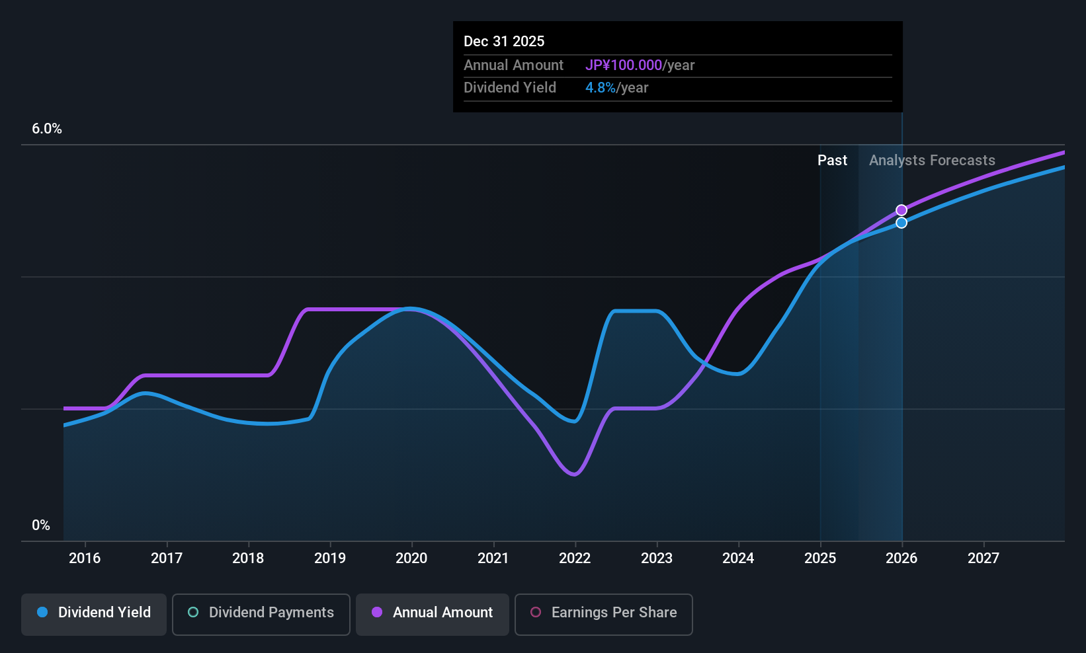The width and height of the screenshot is (1086, 653).
Task: Click the Analysts Forecasts label
Action: (932, 161)
